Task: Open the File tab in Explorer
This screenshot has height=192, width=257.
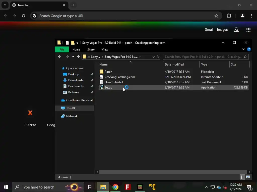Action: 62,49
